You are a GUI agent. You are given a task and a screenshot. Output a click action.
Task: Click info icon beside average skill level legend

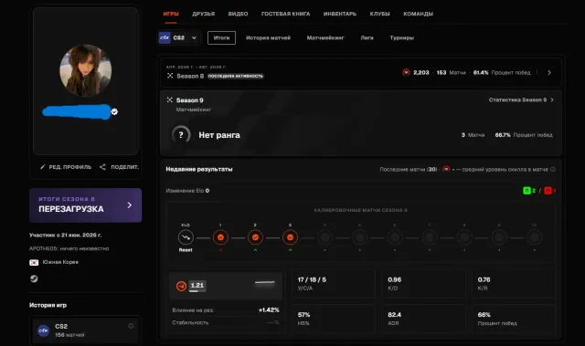click(x=553, y=170)
